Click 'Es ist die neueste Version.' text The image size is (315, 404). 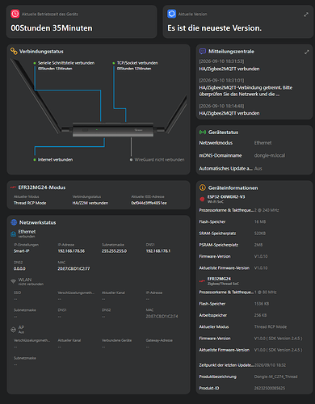(214, 28)
